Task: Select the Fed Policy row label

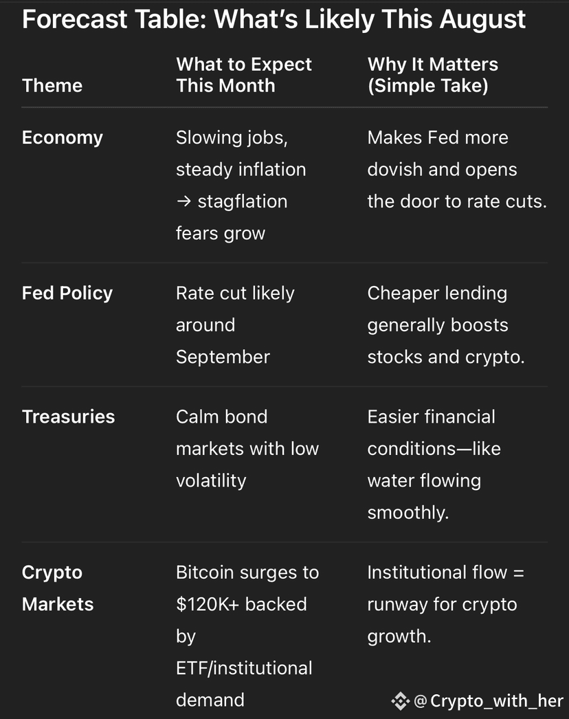Action: tap(67, 293)
